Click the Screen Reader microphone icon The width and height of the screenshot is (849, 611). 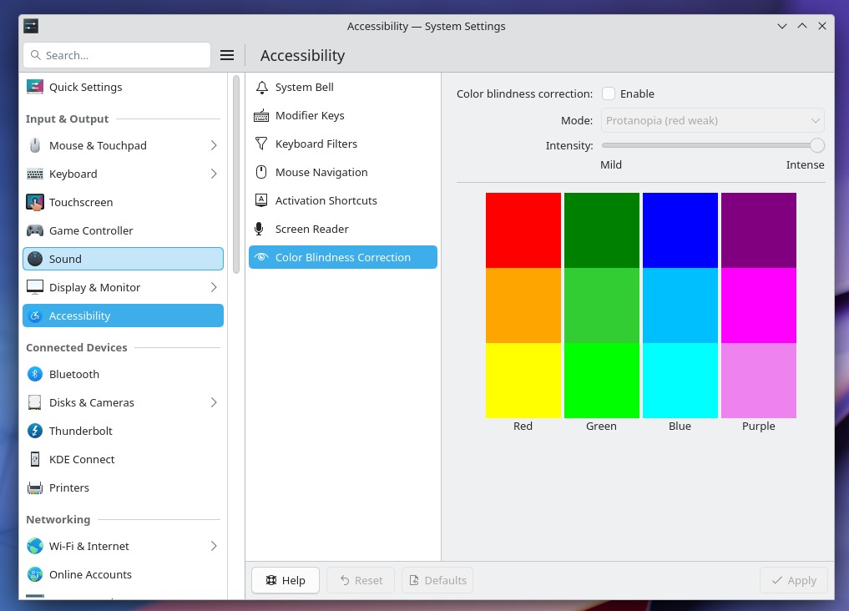pyautogui.click(x=260, y=229)
